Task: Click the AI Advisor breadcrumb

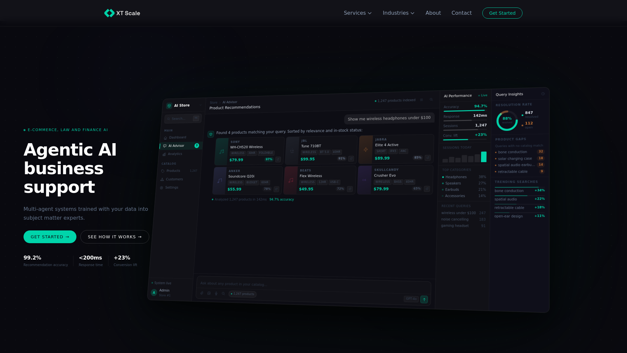Action: (230, 102)
